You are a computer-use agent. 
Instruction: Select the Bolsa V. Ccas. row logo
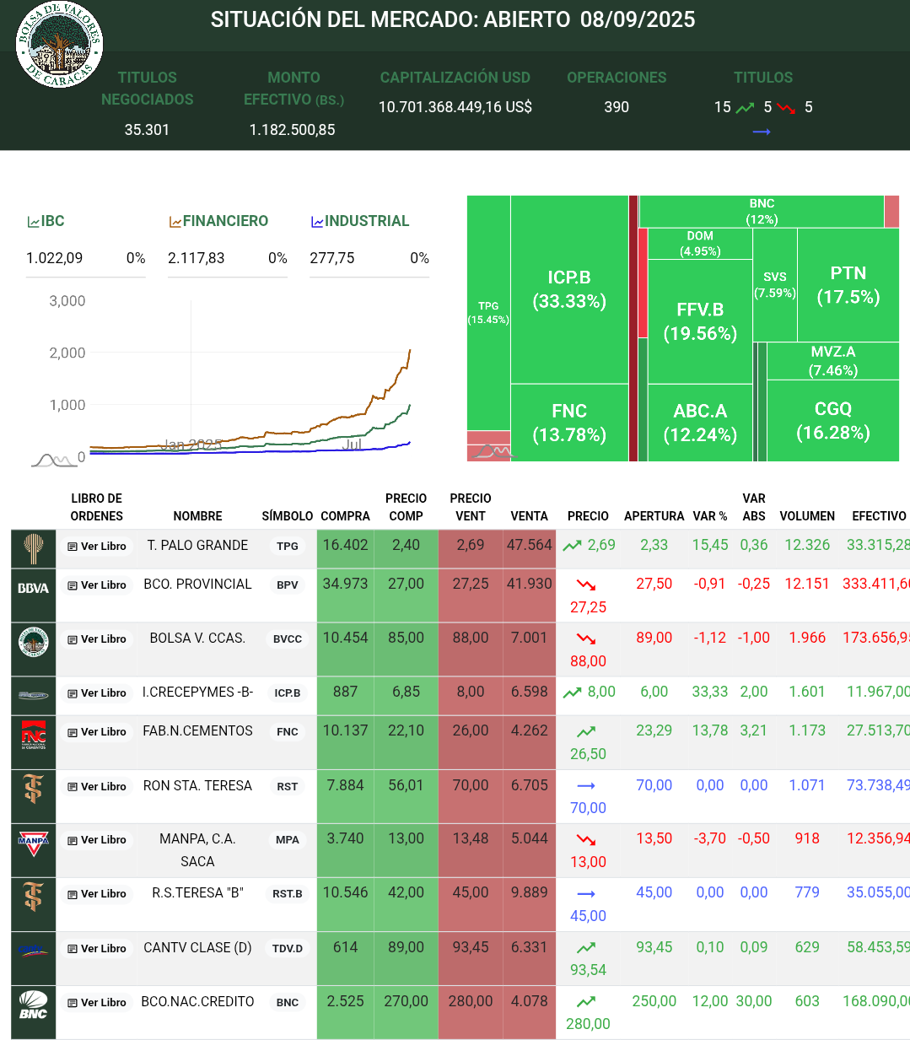tap(34, 643)
